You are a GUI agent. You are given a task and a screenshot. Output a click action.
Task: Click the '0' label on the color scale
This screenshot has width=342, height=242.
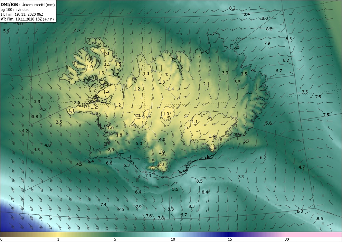[x=1, y=239]
